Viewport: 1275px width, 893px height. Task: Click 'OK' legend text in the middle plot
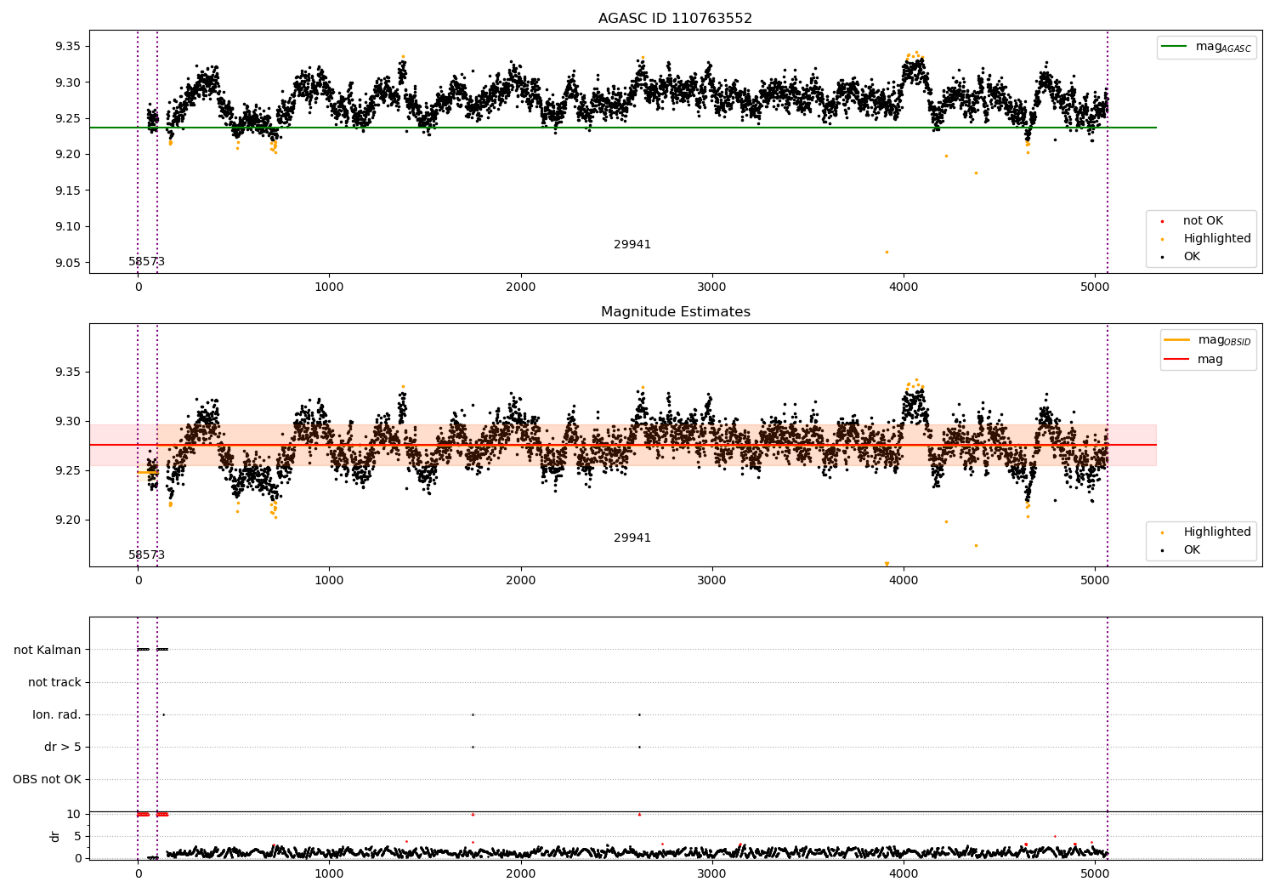[1192, 550]
